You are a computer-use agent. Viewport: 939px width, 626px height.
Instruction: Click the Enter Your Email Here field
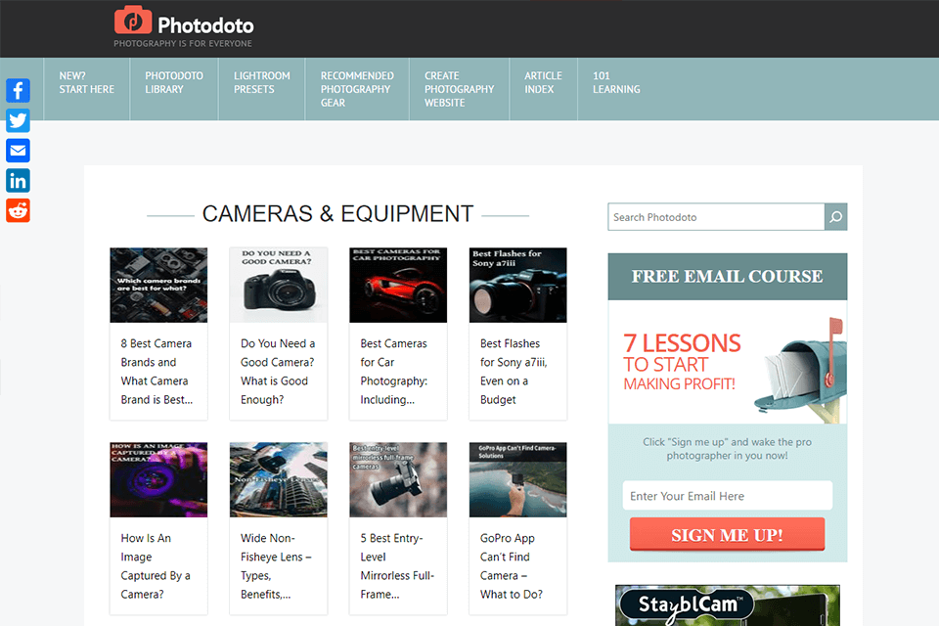coord(727,496)
